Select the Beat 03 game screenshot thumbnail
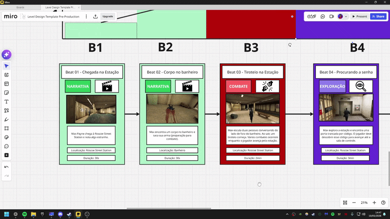Viewport: 390px width, 219px height. [x=253, y=109]
